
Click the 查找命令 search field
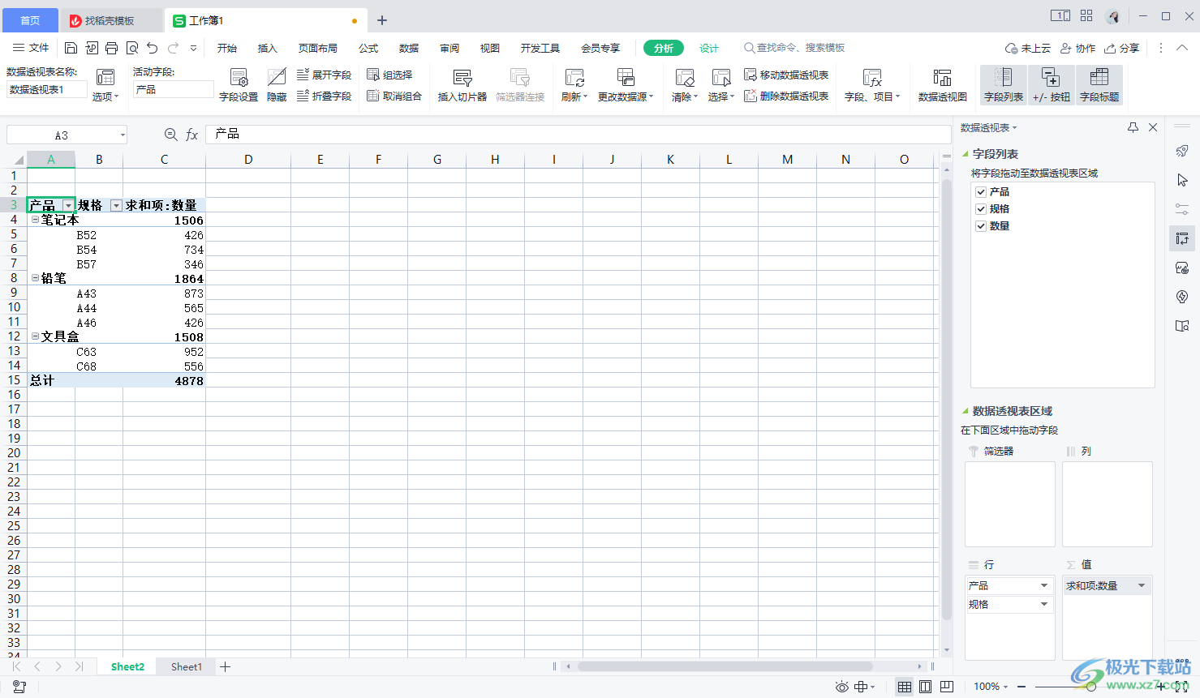tap(795, 48)
